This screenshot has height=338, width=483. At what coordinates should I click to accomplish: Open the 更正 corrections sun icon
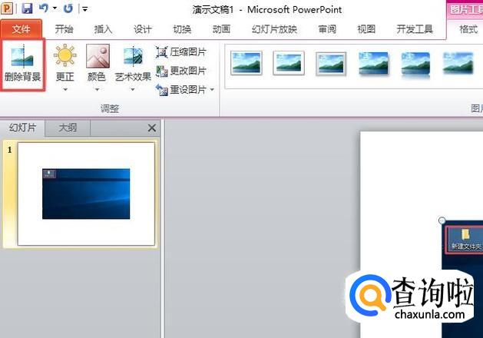coord(65,55)
